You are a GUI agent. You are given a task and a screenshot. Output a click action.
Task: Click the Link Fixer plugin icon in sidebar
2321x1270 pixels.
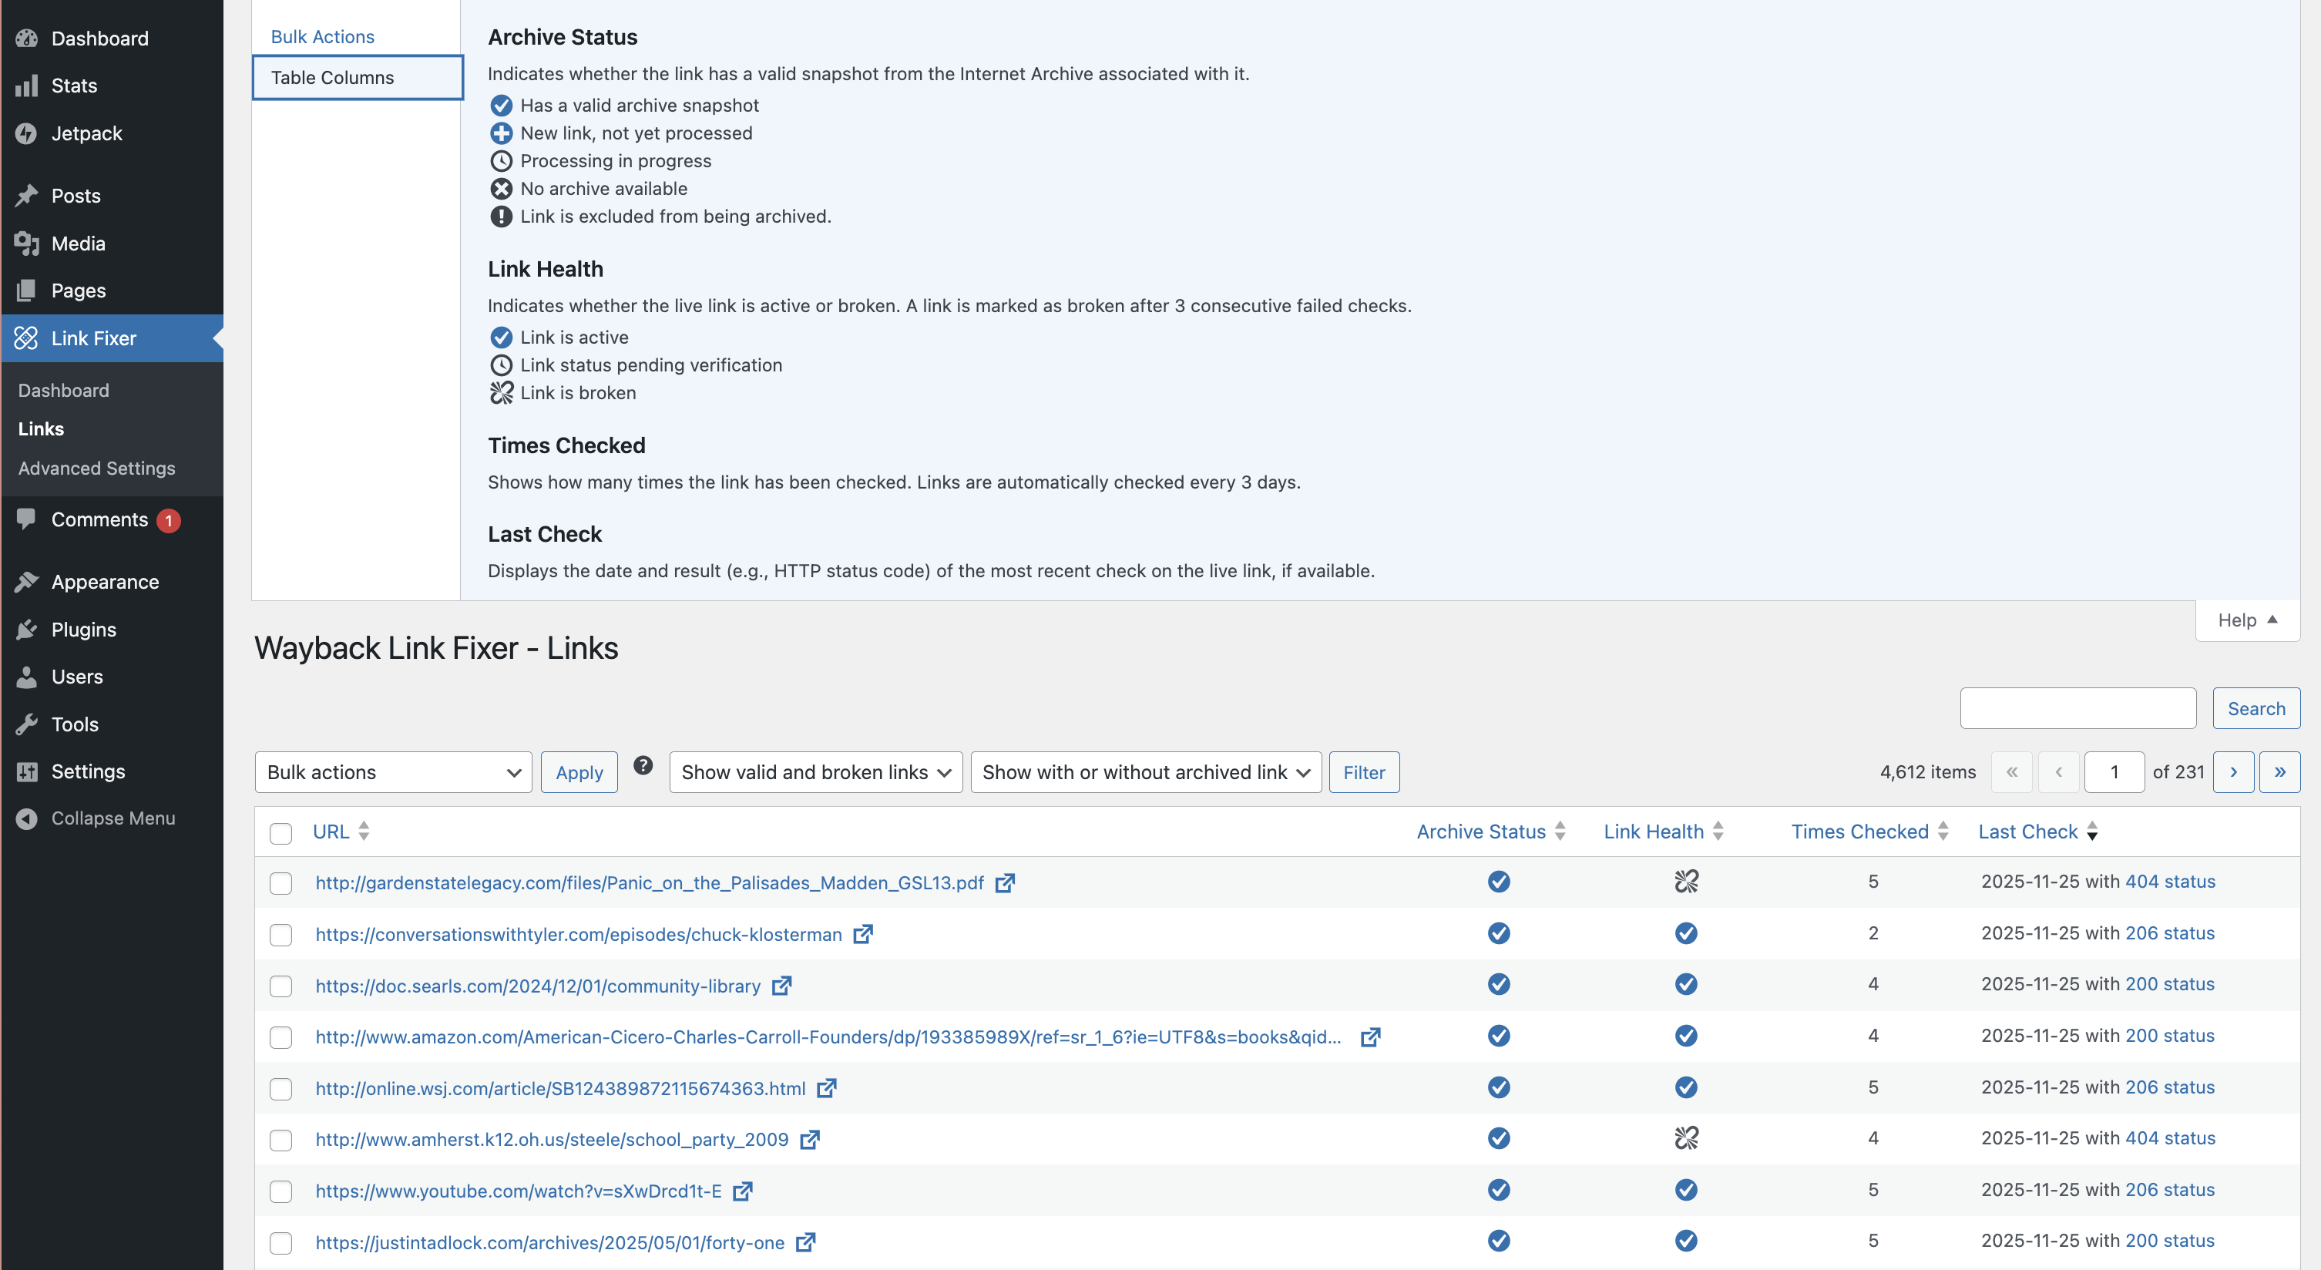27,338
